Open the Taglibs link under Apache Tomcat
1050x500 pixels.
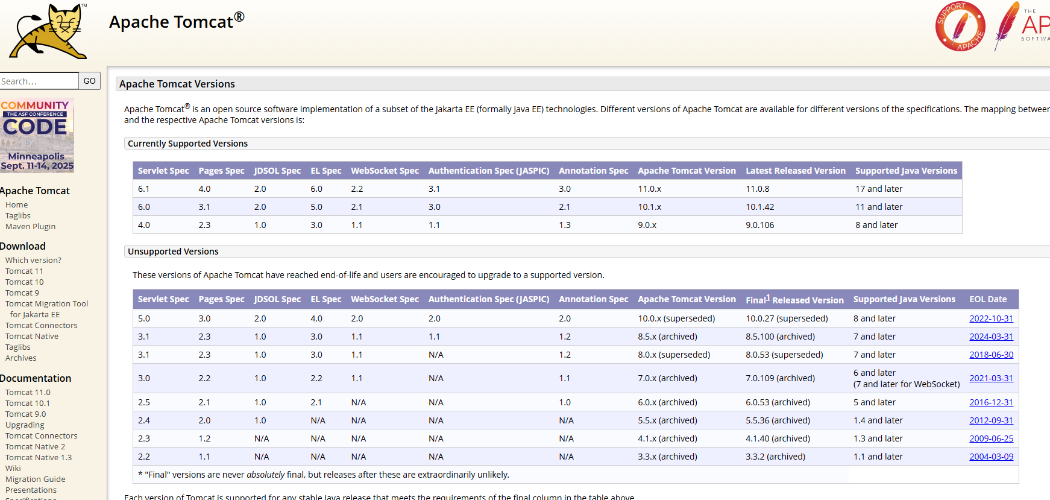[x=17, y=216]
